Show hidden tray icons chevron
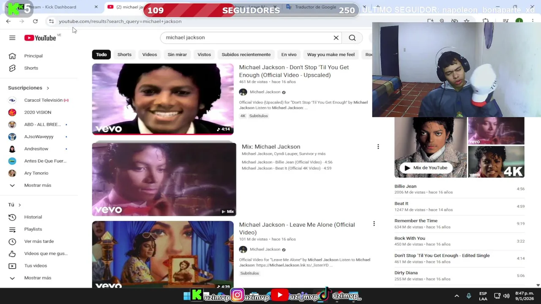Screen dimensions: 541x304 pyautogui.click(x=456, y=296)
